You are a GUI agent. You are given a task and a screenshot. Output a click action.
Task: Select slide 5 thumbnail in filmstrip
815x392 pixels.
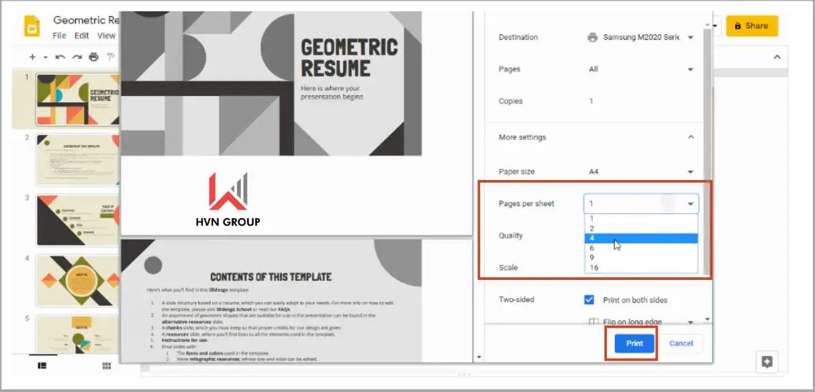(78, 334)
